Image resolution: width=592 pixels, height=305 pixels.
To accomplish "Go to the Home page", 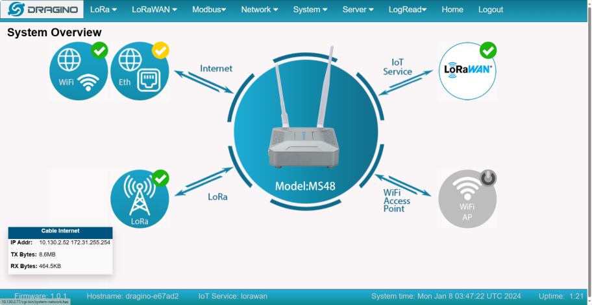I will pyautogui.click(x=452, y=10).
